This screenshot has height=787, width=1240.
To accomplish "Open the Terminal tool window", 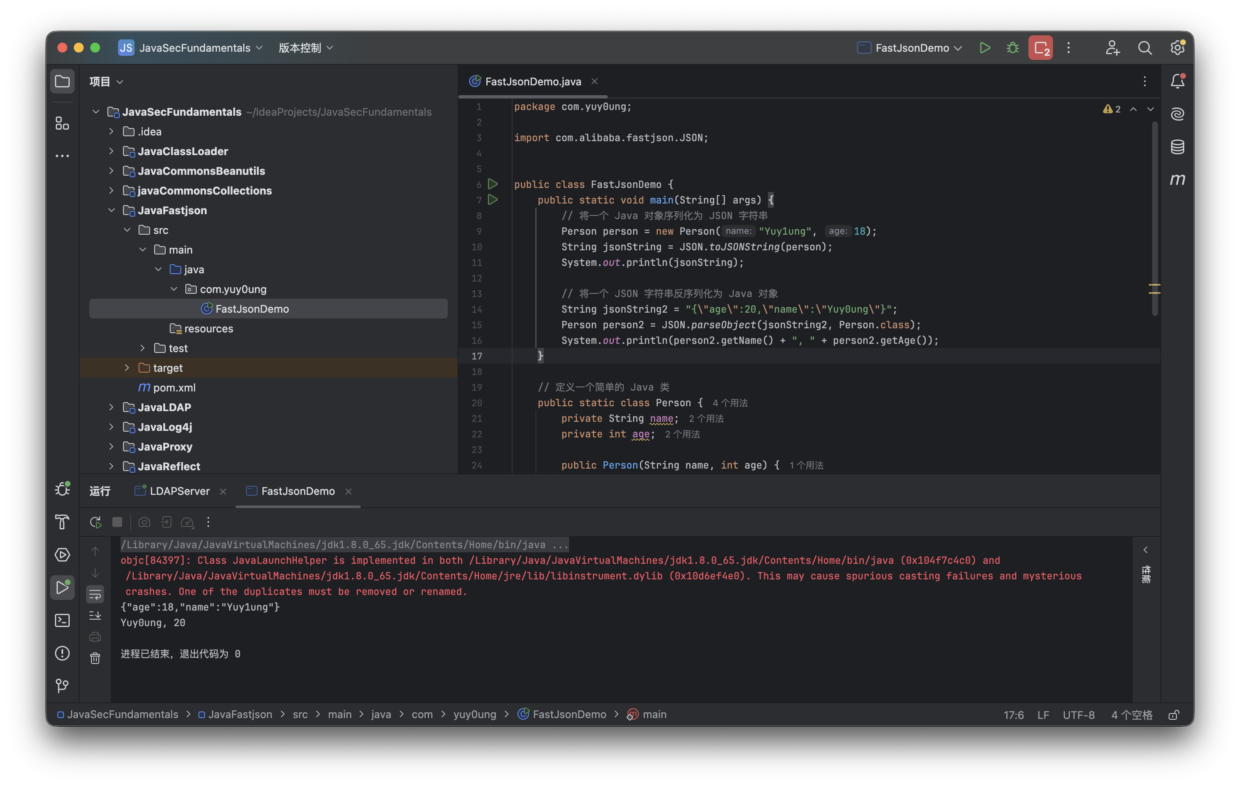I will coord(62,620).
